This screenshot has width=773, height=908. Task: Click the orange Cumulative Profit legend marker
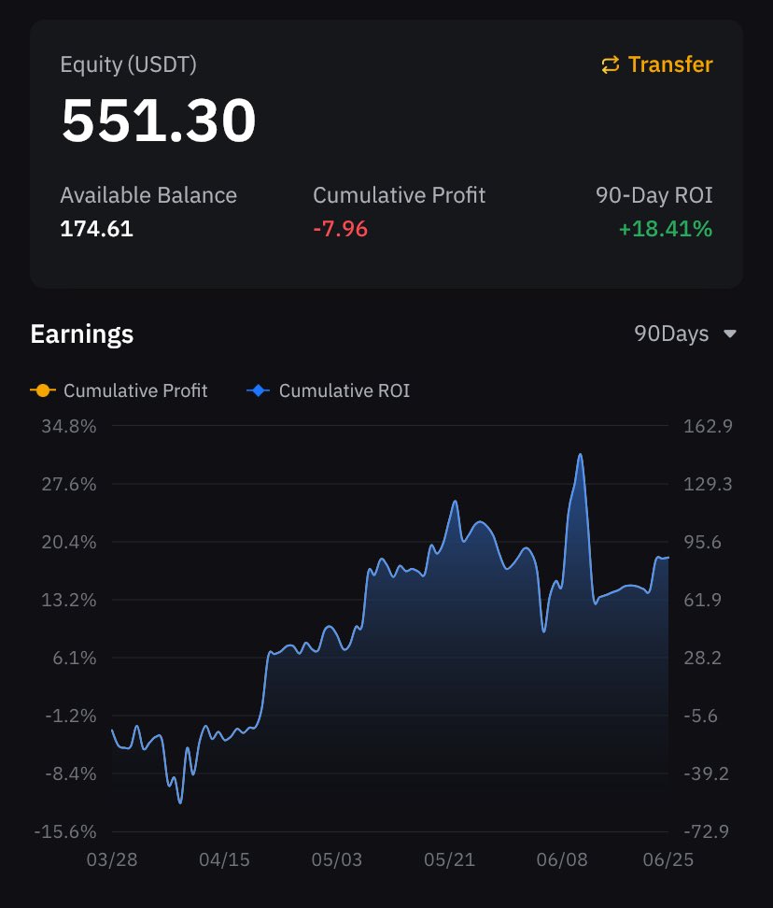tap(43, 390)
